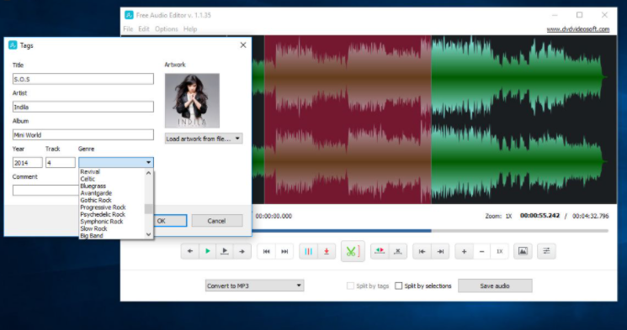
Task: Select Slow Rock in the genre list
Action: coord(112,228)
